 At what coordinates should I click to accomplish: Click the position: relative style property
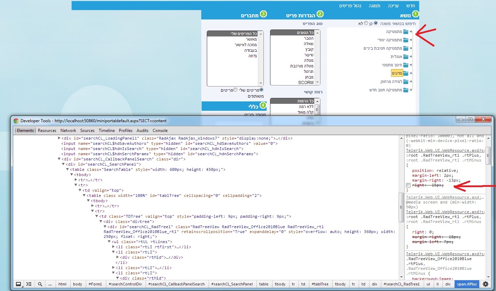click(435, 171)
